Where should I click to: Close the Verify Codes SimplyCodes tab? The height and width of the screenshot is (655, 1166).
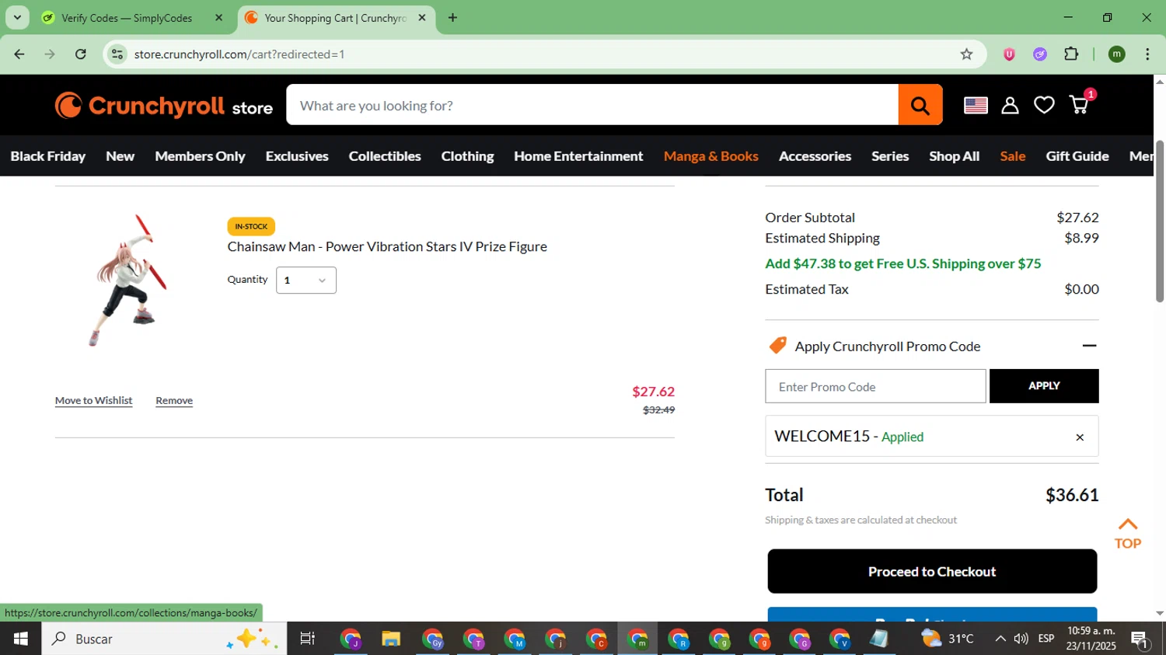pos(218,17)
